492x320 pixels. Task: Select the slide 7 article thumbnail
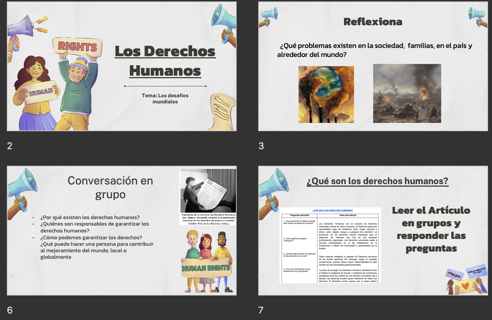[373, 231]
